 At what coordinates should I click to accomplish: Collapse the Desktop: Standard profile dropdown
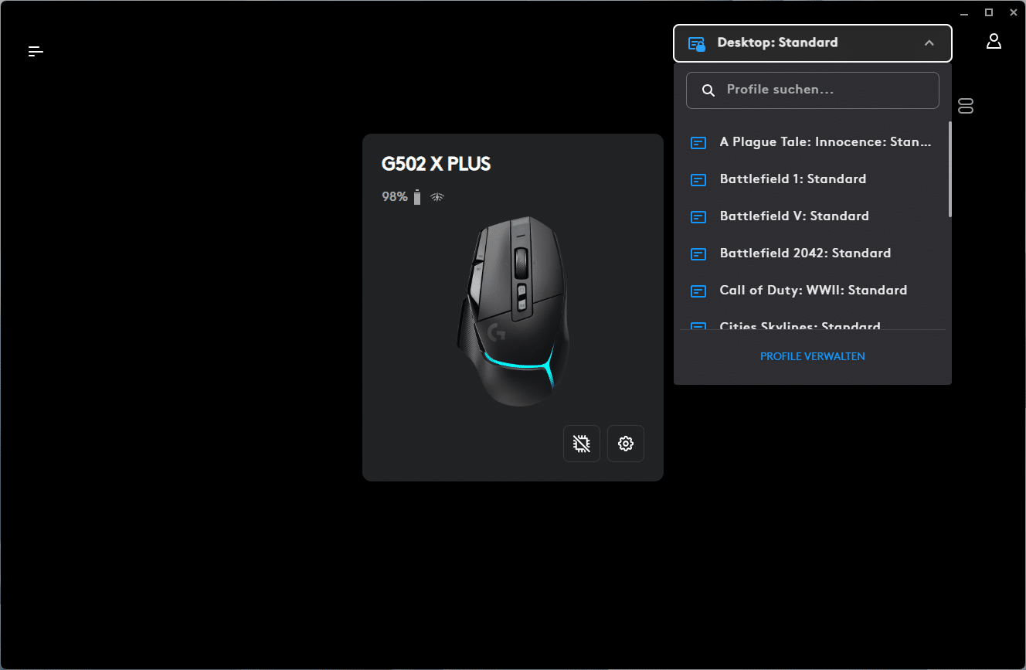click(813, 43)
